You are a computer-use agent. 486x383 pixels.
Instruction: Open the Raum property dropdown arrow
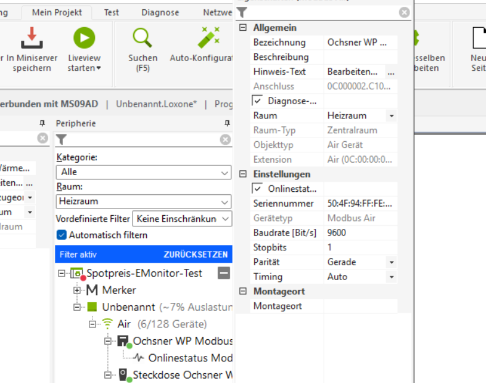point(392,116)
